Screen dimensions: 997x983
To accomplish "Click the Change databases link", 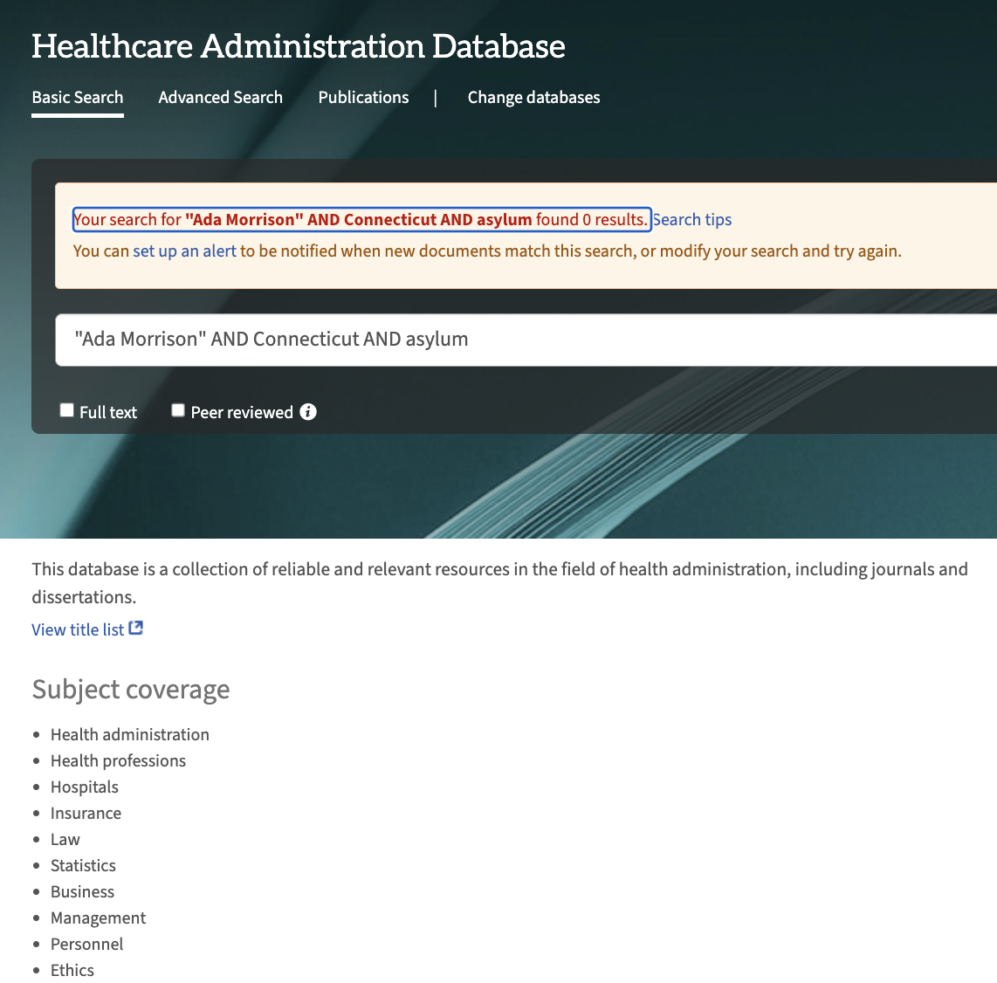I will [x=533, y=98].
